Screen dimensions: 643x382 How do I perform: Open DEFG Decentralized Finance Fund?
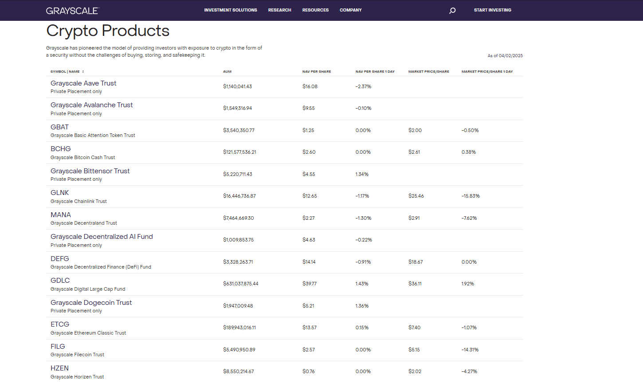pos(60,259)
